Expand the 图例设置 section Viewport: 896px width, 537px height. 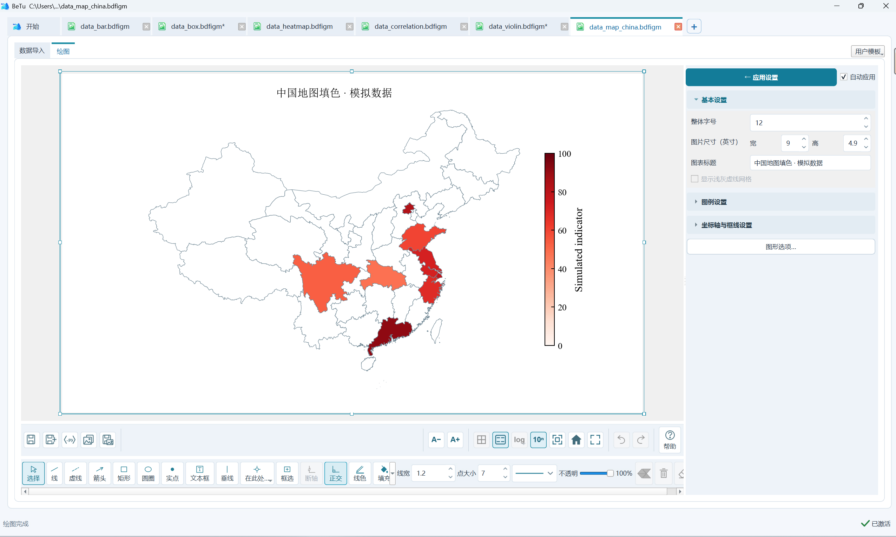780,202
